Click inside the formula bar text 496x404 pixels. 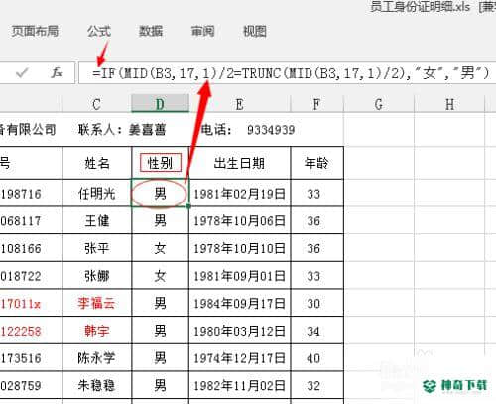(x=291, y=72)
